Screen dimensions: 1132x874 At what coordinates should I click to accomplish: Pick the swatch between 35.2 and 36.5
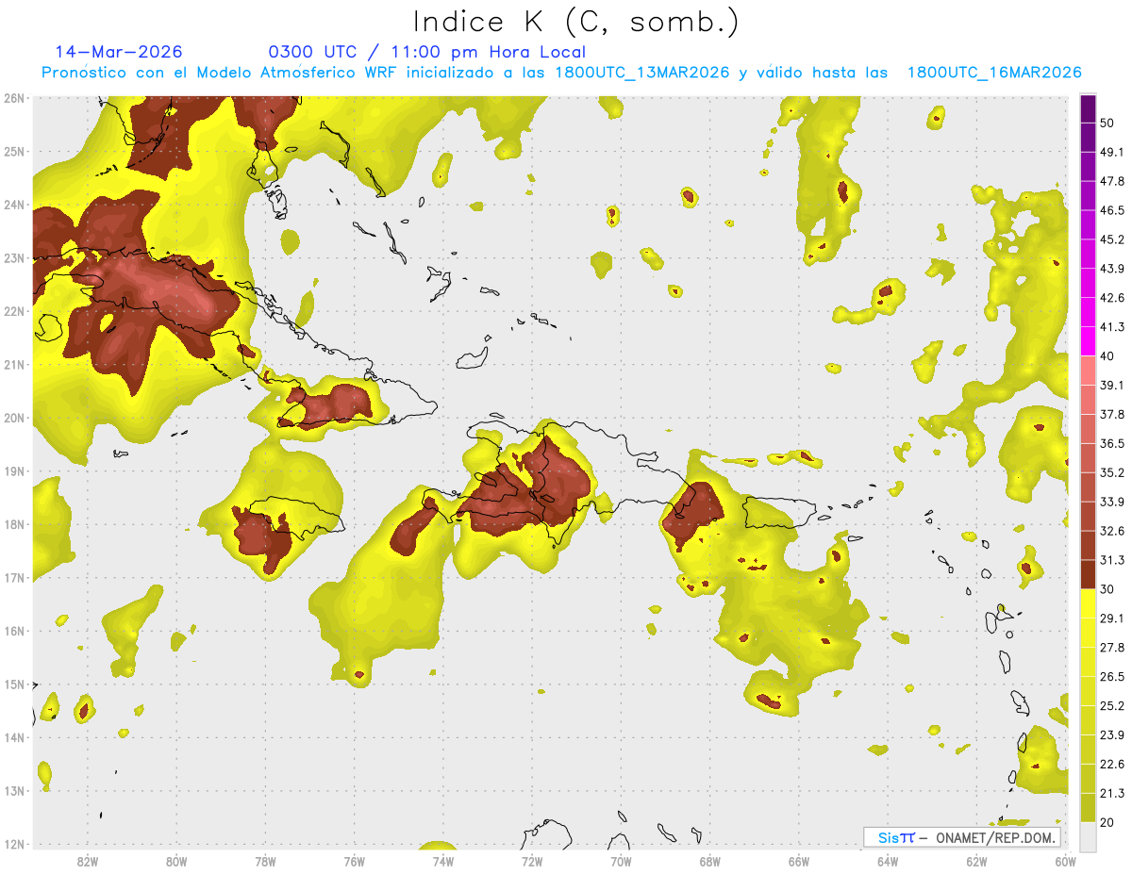1088,457
